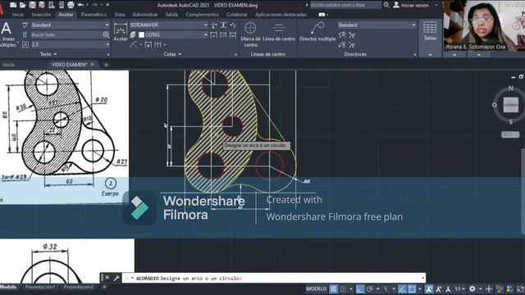Click the Open file folder icon
The height and width of the screenshot is (295, 525).
click(22, 5)
